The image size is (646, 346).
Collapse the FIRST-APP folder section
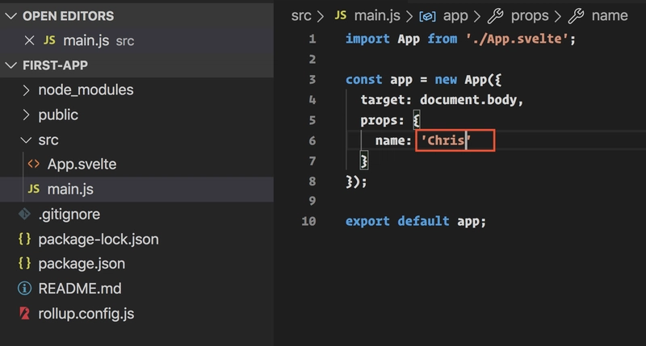click(10, 65)
